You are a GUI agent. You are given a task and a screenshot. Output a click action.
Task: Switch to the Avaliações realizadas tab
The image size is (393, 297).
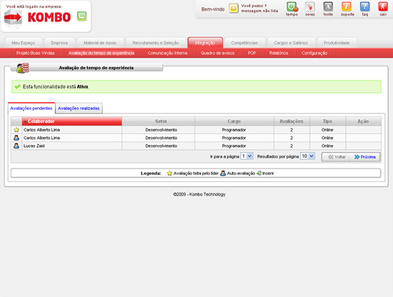tap(79, 109)
